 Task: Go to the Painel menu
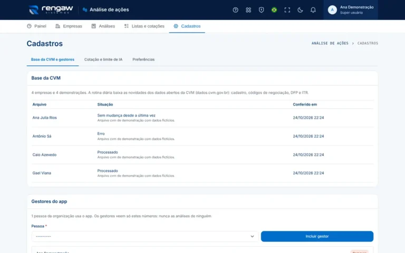click(36, 26)
